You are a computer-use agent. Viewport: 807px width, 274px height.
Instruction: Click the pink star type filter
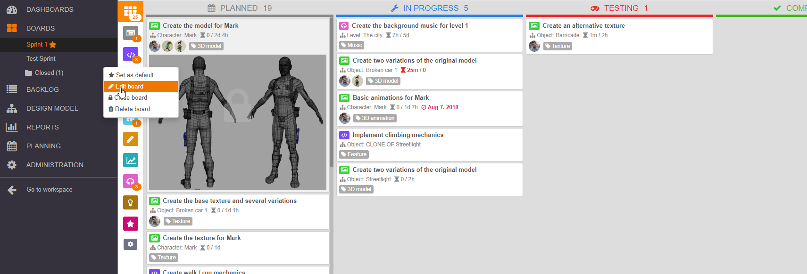(130, 224)
